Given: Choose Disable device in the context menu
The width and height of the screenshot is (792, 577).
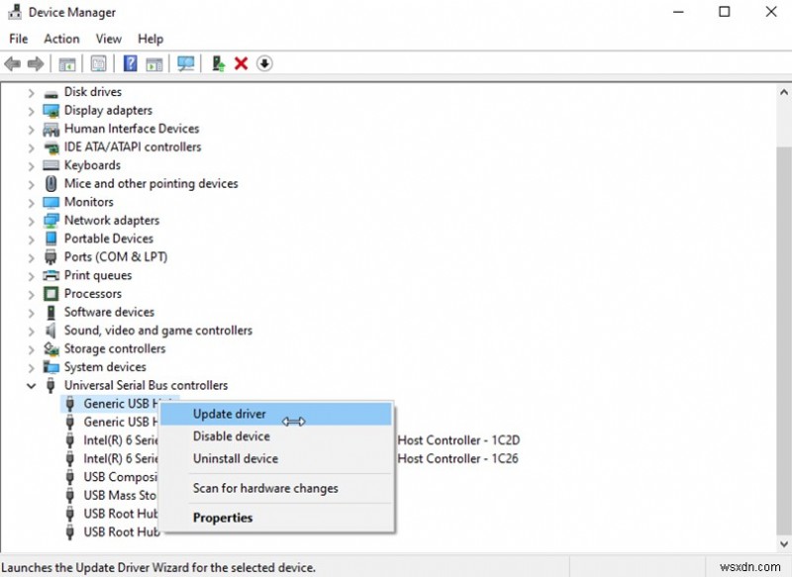Looking at the screenshot, I should tap(232, 435).
